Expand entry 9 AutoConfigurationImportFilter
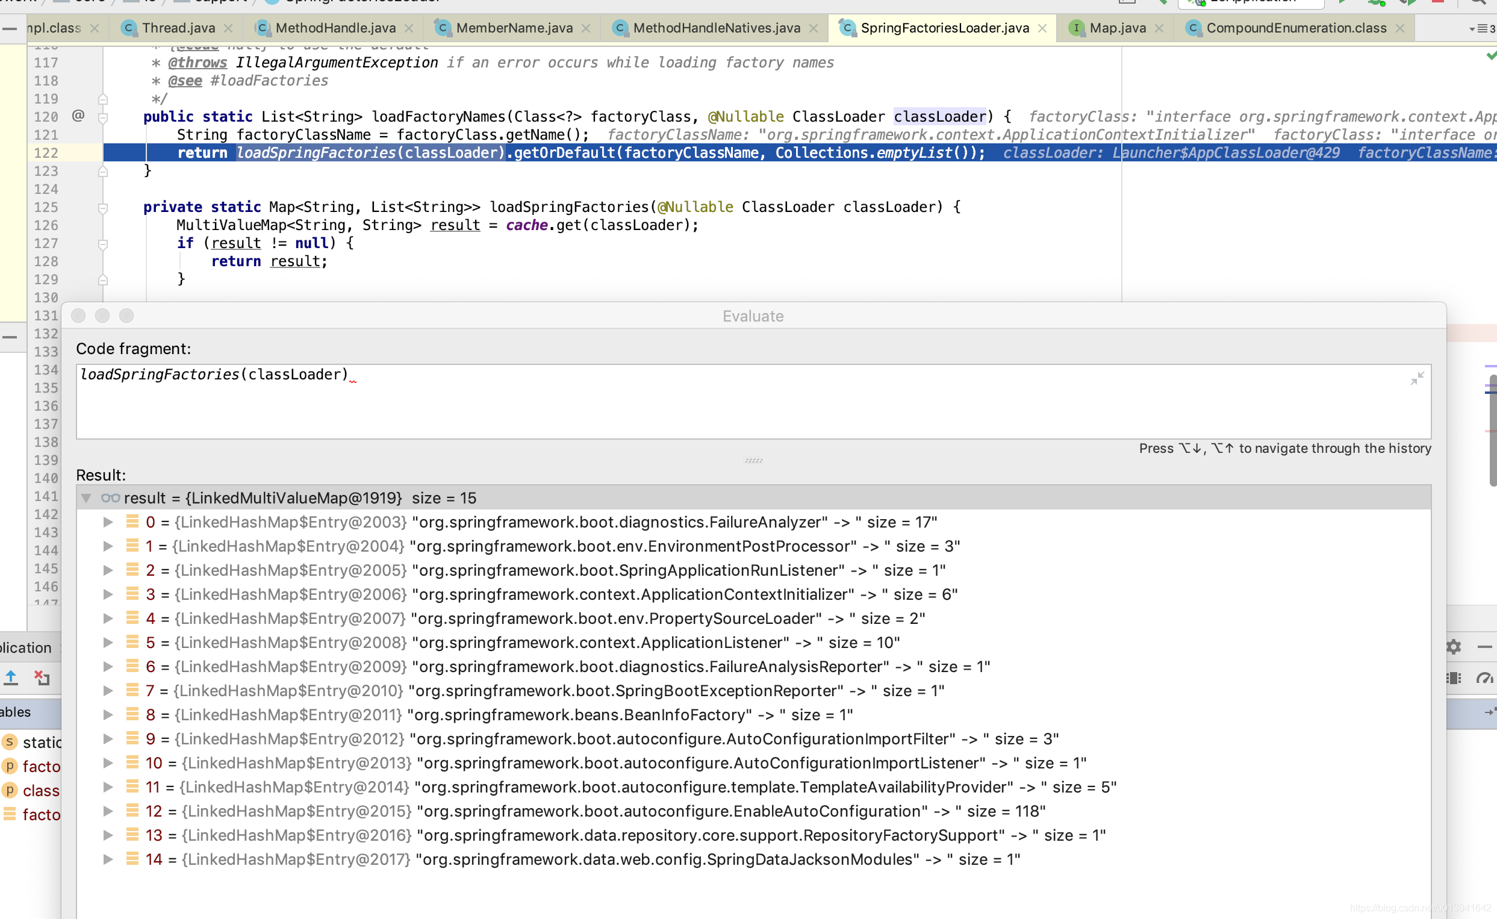 pyautogui.click(x=108, y=739)
